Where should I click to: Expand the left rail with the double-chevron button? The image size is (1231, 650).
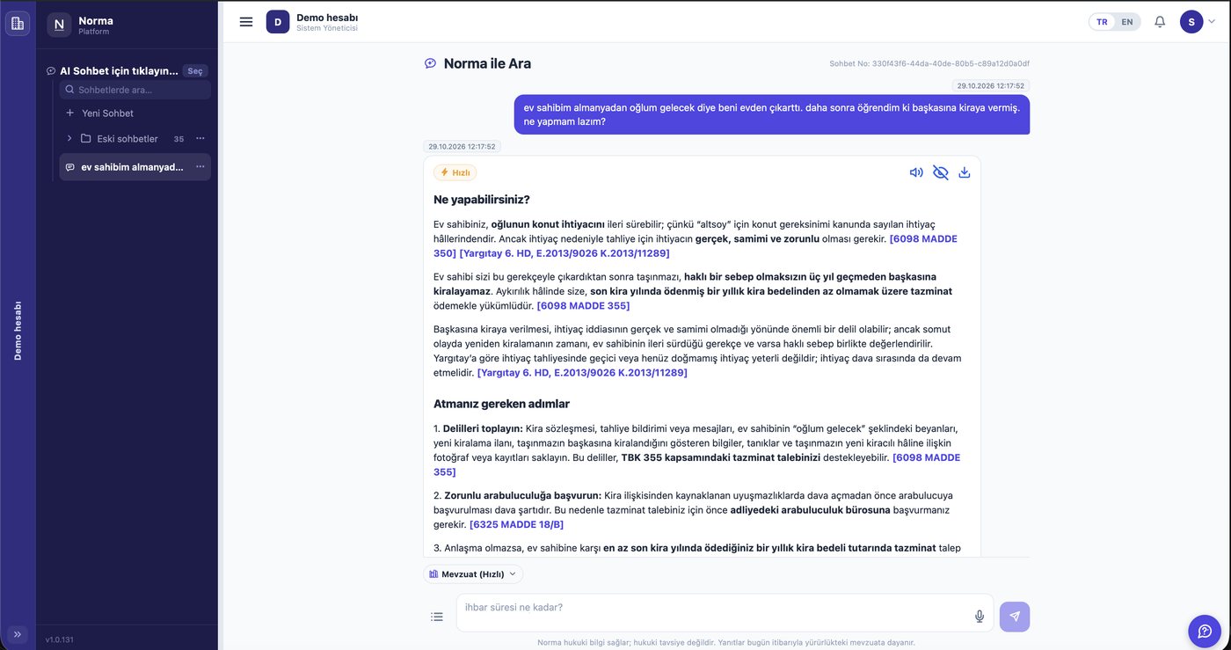(x=18, y=634)
